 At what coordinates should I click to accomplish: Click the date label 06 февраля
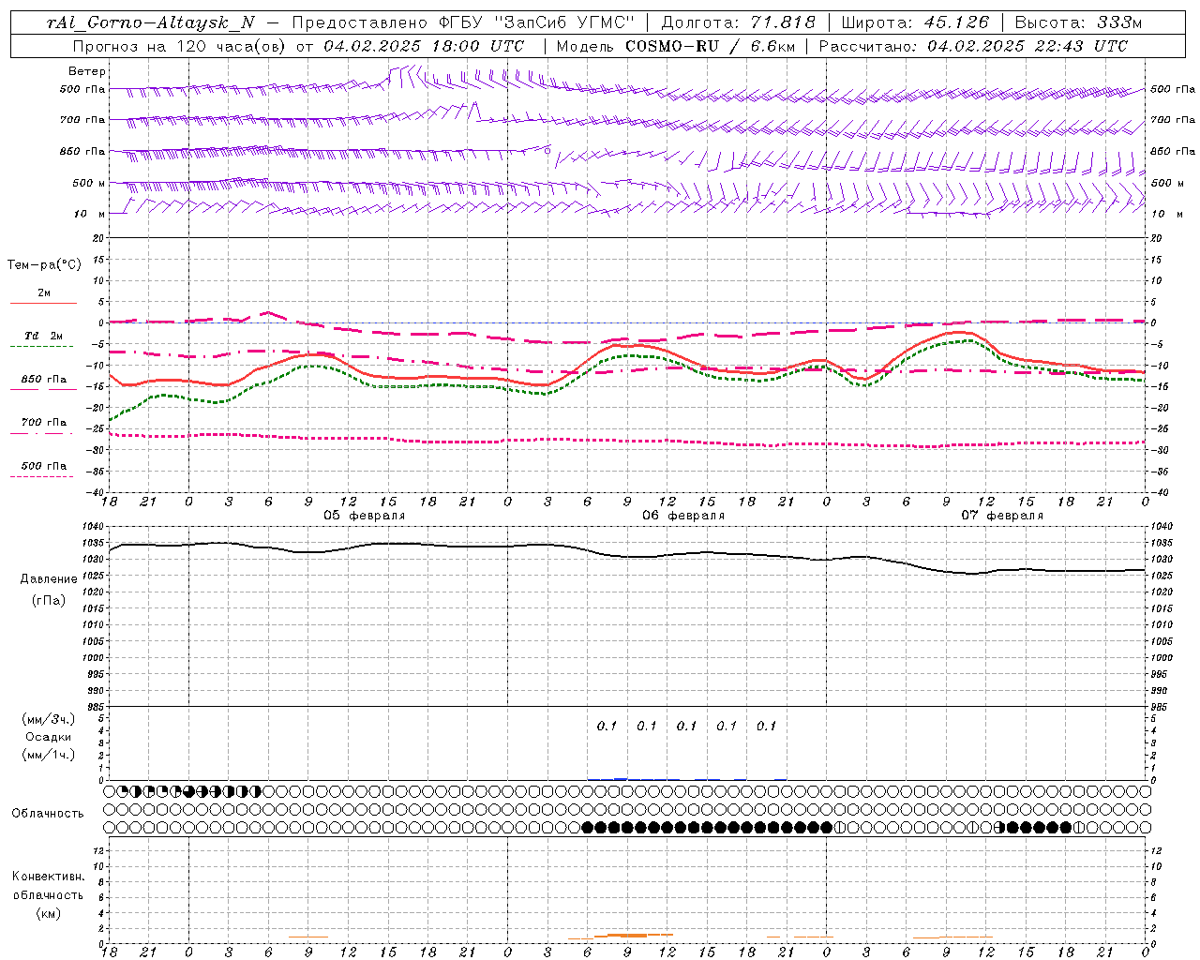click(x=683, y=516)
